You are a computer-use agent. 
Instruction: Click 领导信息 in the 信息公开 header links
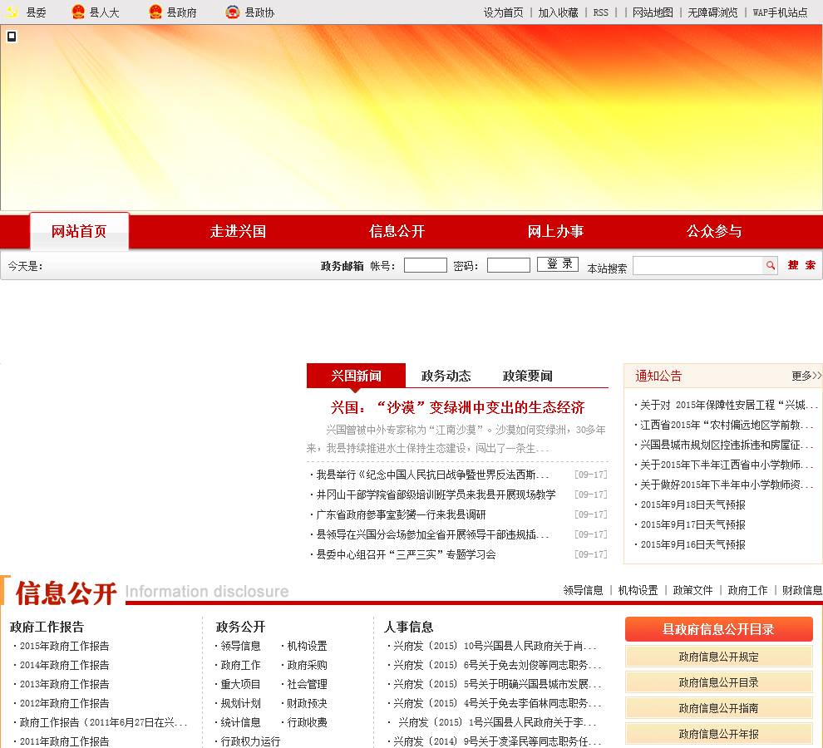(x=583, y=591)
